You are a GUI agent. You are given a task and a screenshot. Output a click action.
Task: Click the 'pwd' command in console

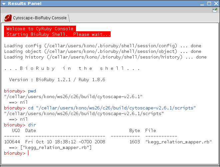click(32, 91)
